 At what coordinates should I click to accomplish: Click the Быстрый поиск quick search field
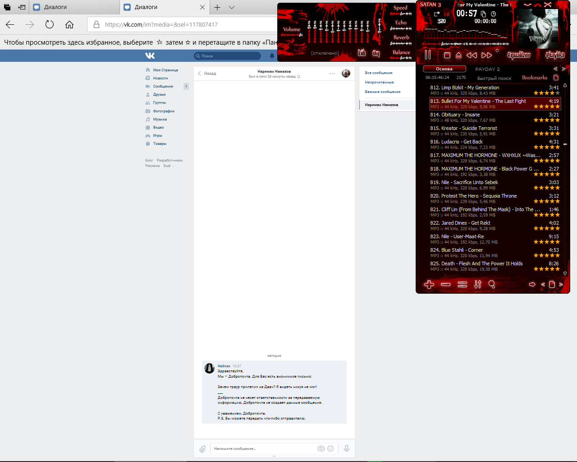[494, 78]
